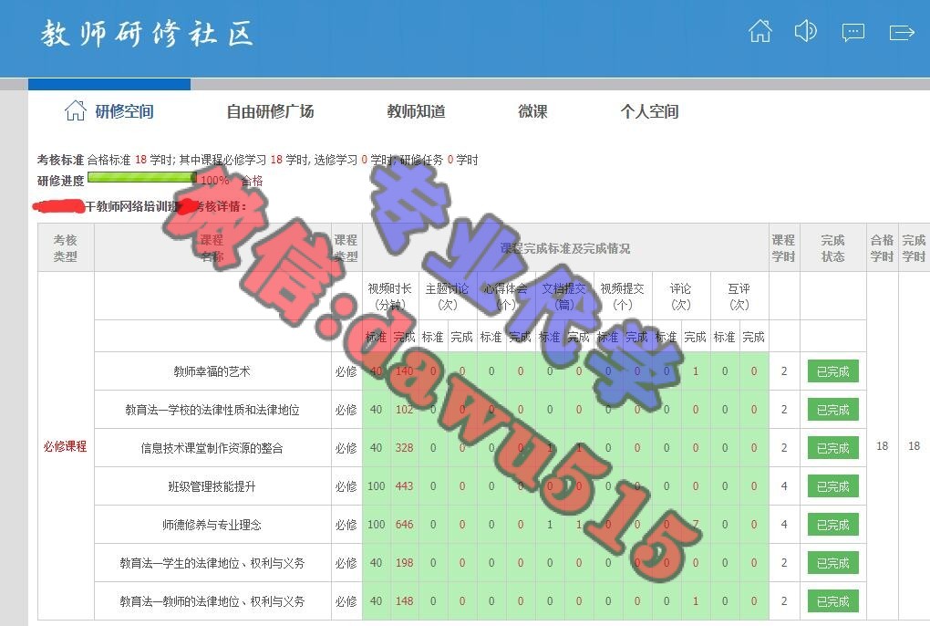Screen dimensions: 930x626
Task: Click the 评论(次) sub-header
Action: [x=680, y=296]
